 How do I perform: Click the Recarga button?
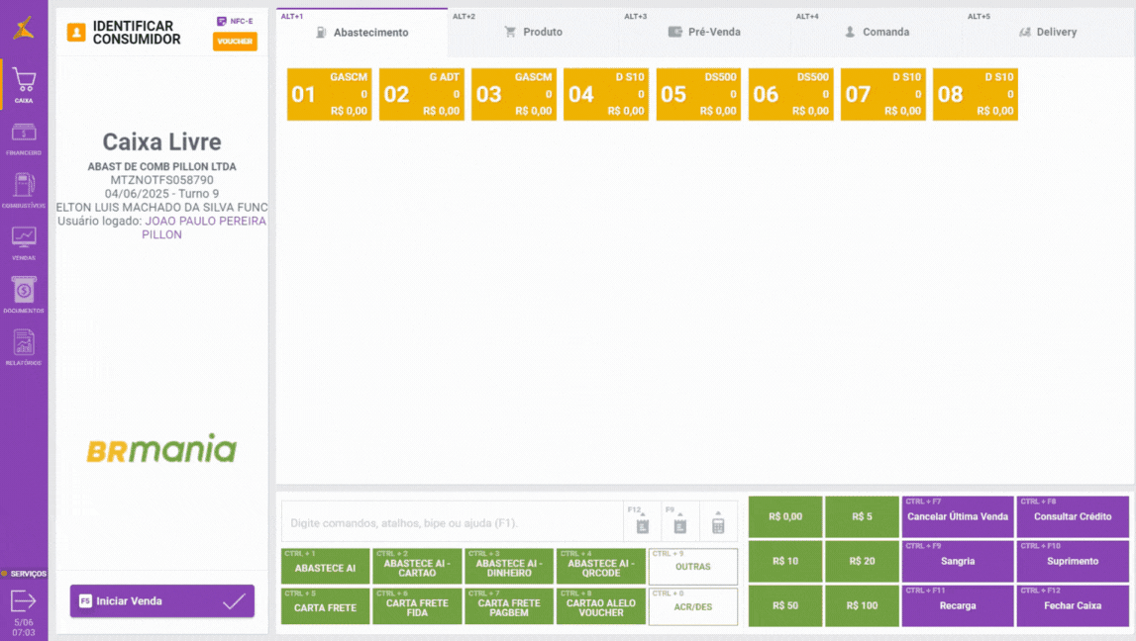pos(958,605)
